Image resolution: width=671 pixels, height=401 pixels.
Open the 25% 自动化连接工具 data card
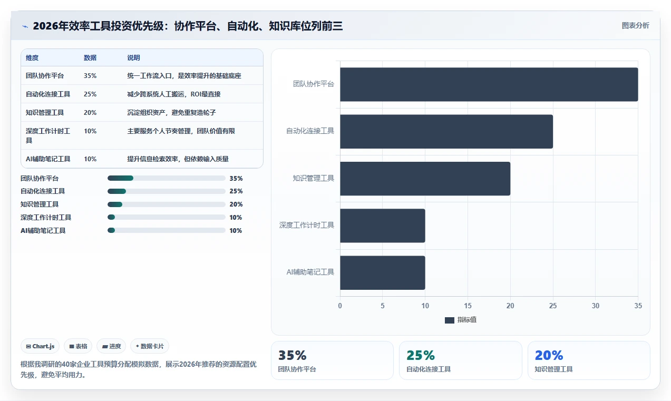(x=461, y=360)
